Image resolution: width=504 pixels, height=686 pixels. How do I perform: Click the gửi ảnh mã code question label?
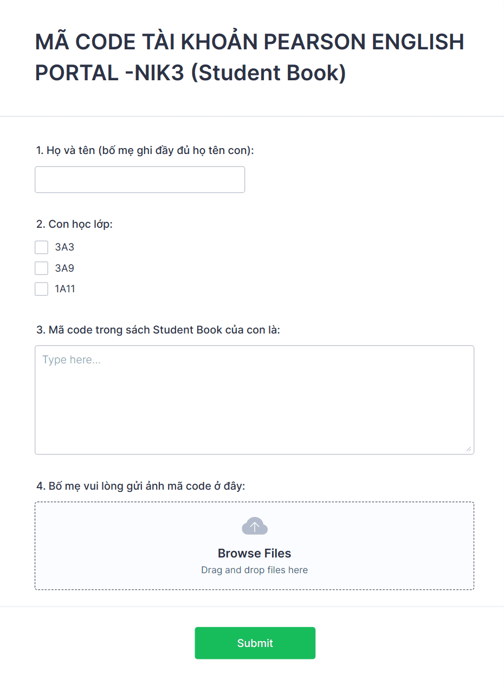[x=140, y=486]
